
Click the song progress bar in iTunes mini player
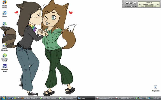(149, 6)
